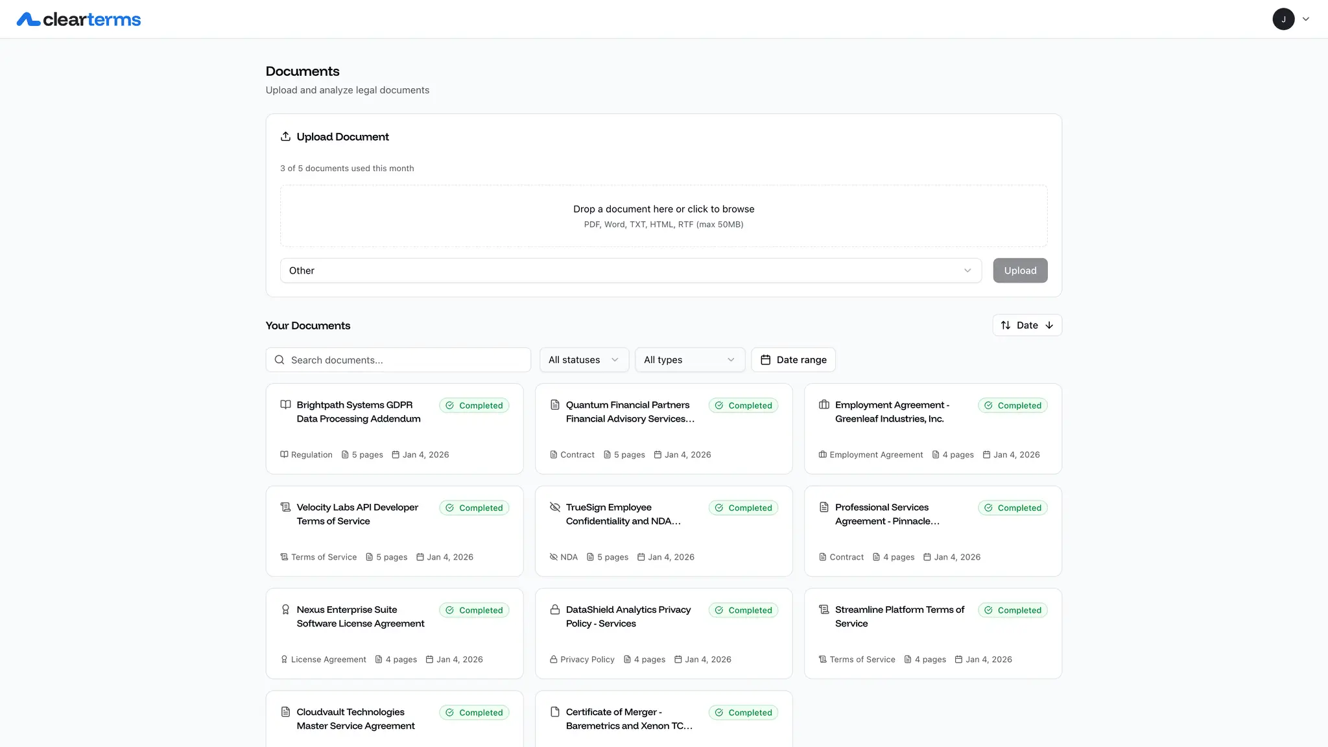Viewport: 1328px width, 747px height.
Task: Click Regulation tag on Brightpath card
Action: tap(306, 455)
